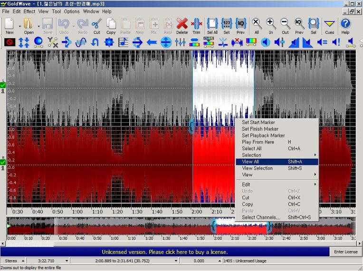
Task: Choose Set Finish Marker in context menu
Action: pyautogui.click(x=277, y=129)
